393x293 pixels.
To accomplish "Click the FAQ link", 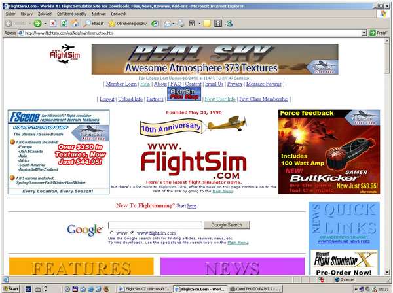I will click(176, 84).
